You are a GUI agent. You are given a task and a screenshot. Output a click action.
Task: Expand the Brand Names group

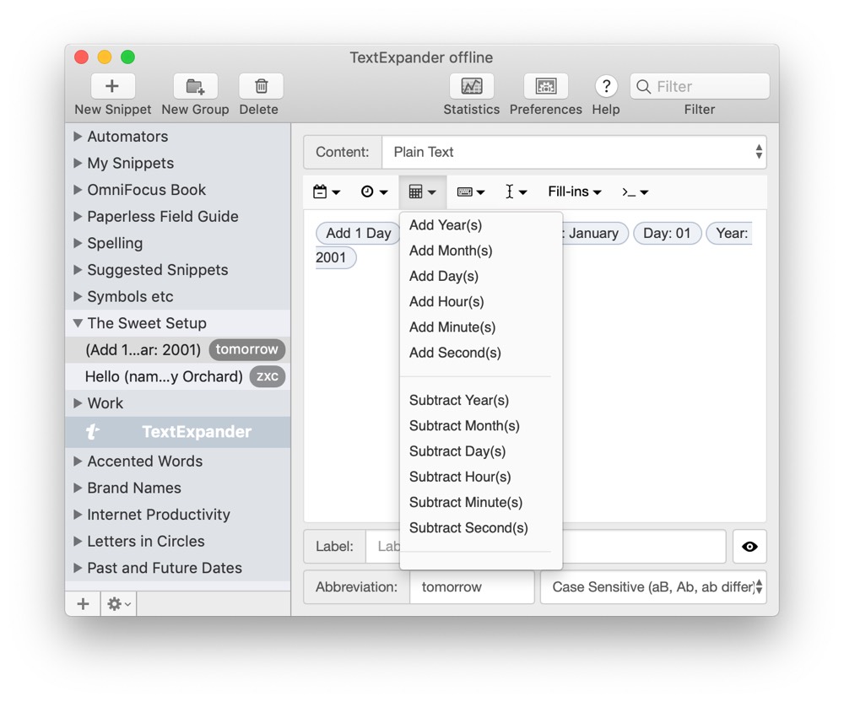click(x=78, y=488)
